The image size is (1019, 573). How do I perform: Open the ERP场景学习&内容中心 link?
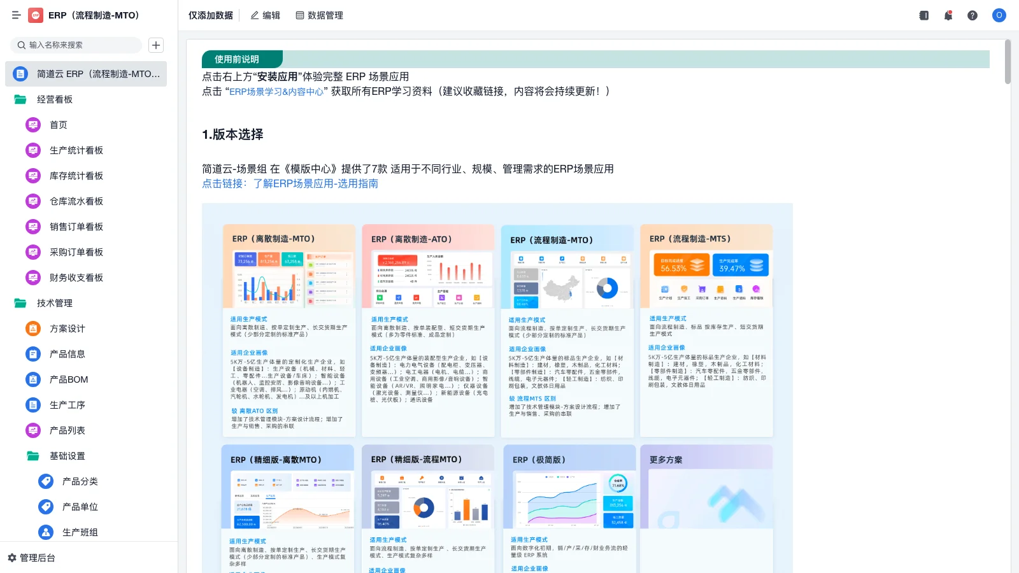pyautogui.click(x=276, y=92)
